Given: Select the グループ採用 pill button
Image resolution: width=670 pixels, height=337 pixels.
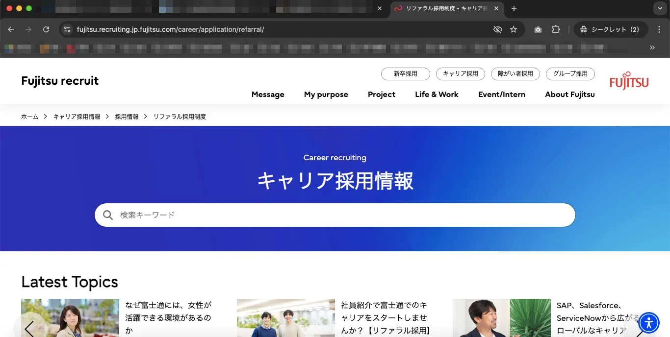Looking at the screenshot, I should point(570,74).
